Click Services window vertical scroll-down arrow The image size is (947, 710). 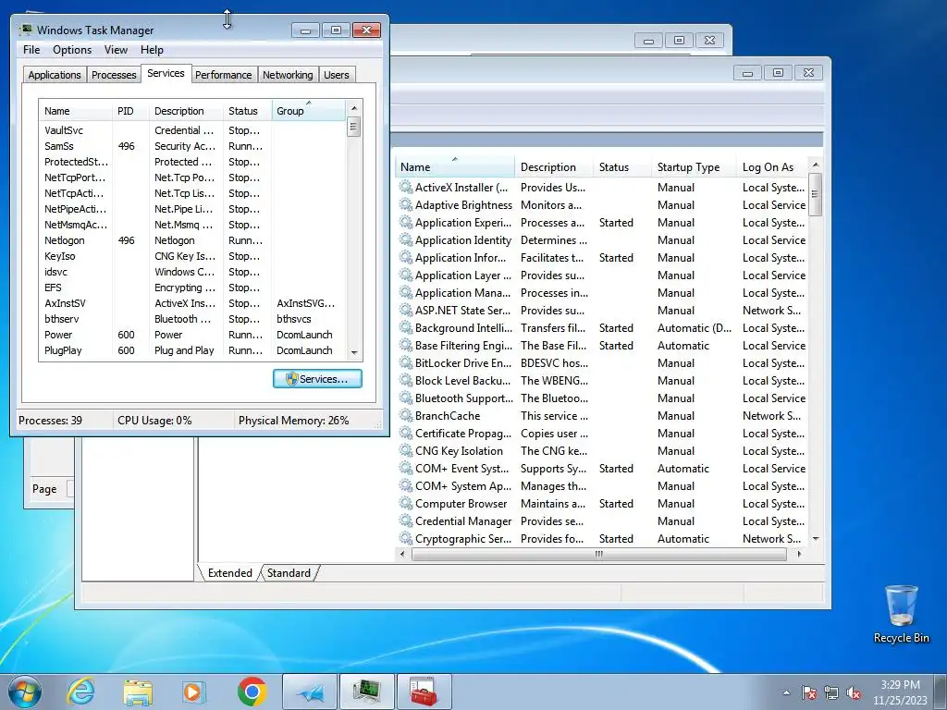pos(816,538)
